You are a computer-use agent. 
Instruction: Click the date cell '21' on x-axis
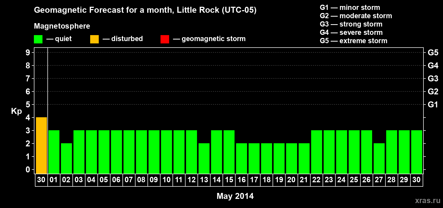tap(304, 180)
